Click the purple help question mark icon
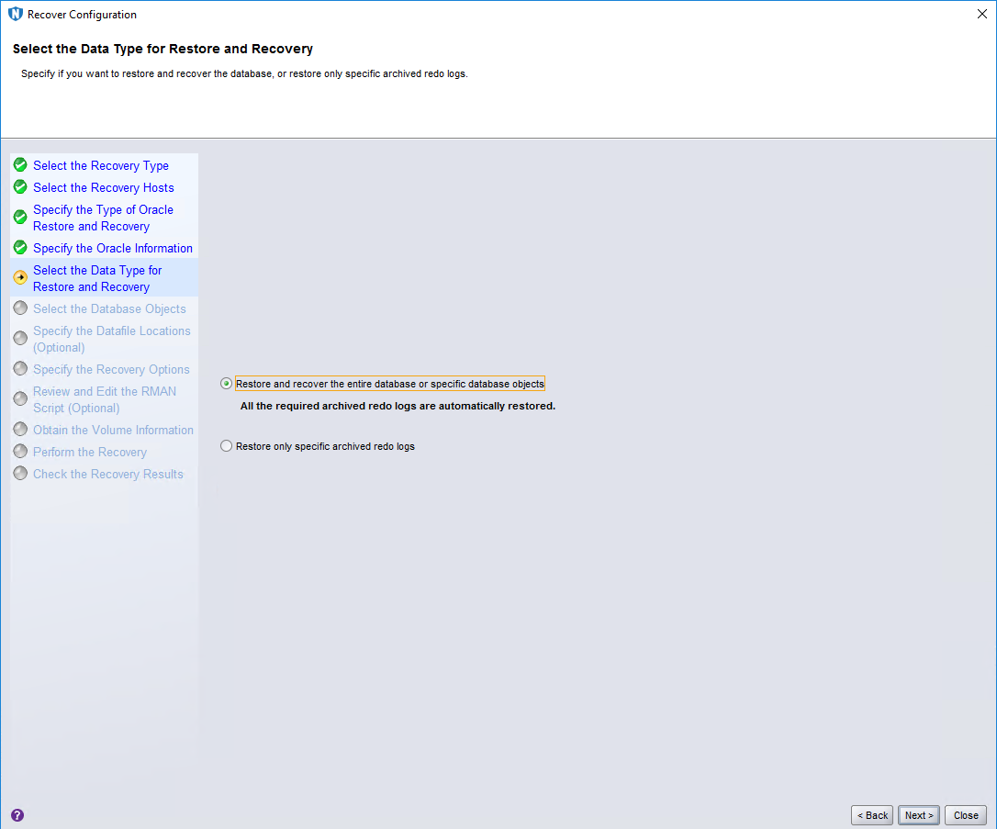This screenshot has height=829, width=997. (17, 814)
